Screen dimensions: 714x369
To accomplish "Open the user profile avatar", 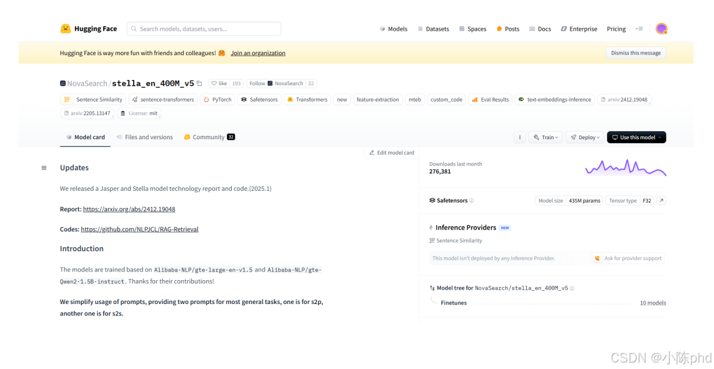I will pyautogui.click(x=661, y=29).
